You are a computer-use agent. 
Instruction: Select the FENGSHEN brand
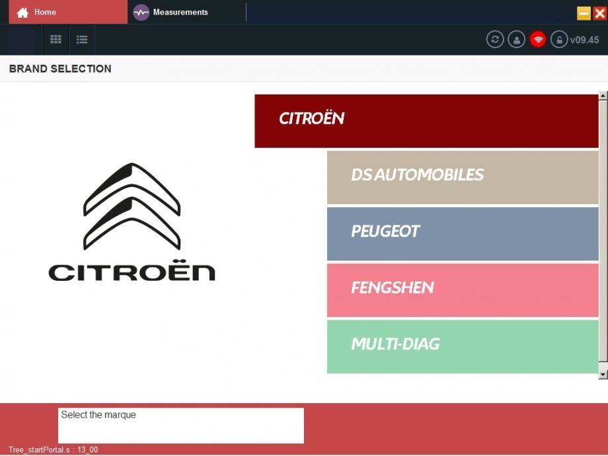pyautogui.click(x=463, y=290)
